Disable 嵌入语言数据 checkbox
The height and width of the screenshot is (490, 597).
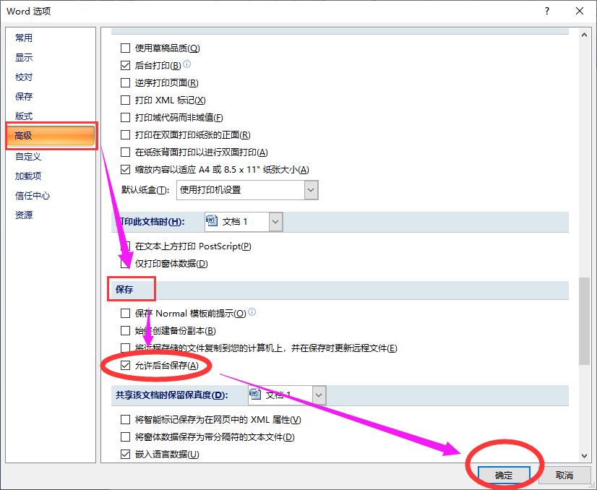(x=126, y=455)
